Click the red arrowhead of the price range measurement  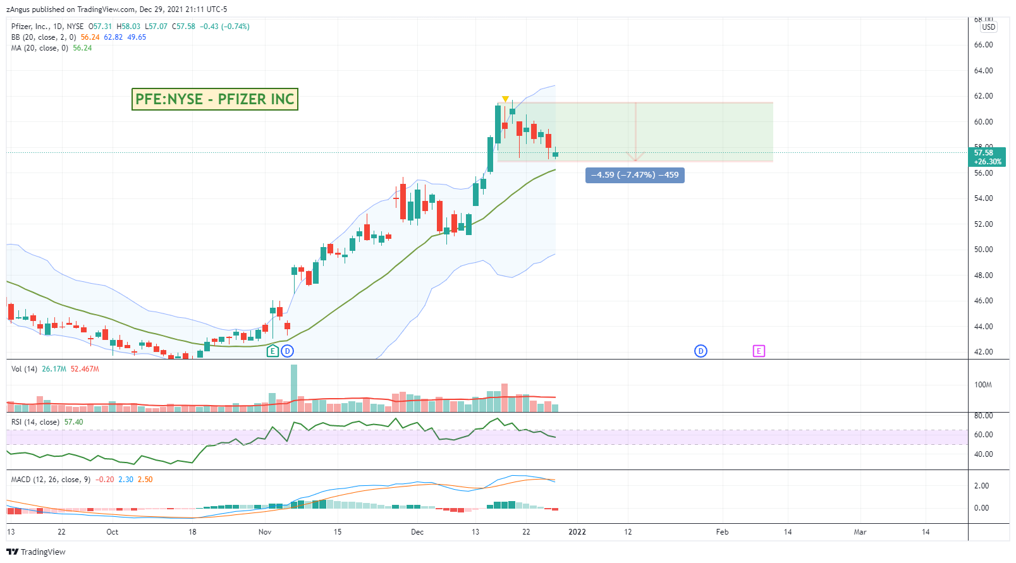click(635, 157)
